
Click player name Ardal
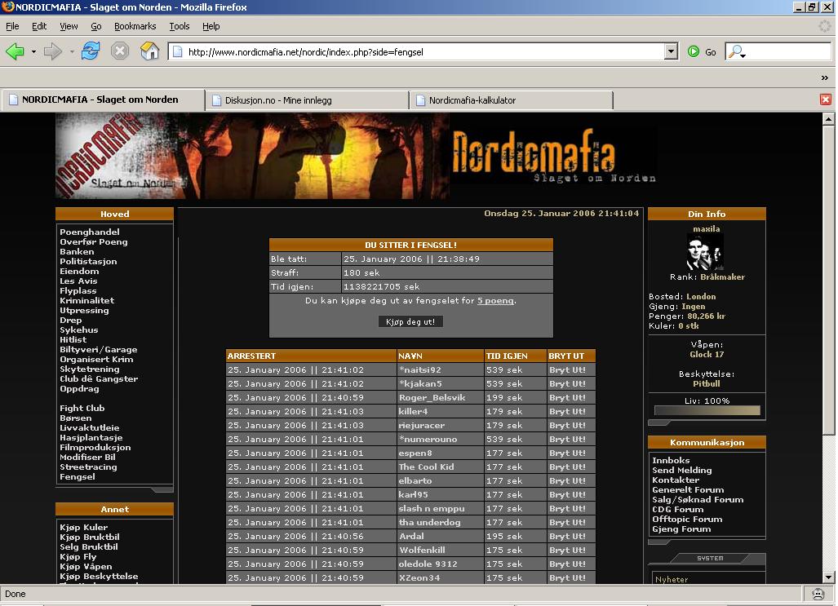(x=411, y=536)
